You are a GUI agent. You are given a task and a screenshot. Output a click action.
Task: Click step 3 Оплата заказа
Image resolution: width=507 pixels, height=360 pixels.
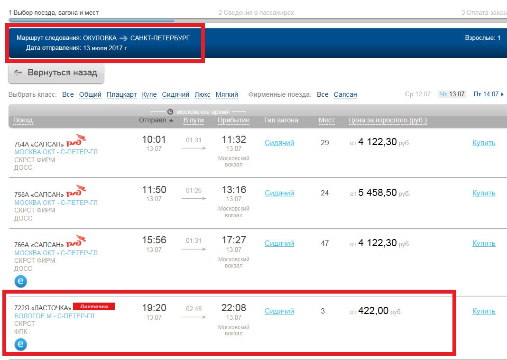point(484,13)
